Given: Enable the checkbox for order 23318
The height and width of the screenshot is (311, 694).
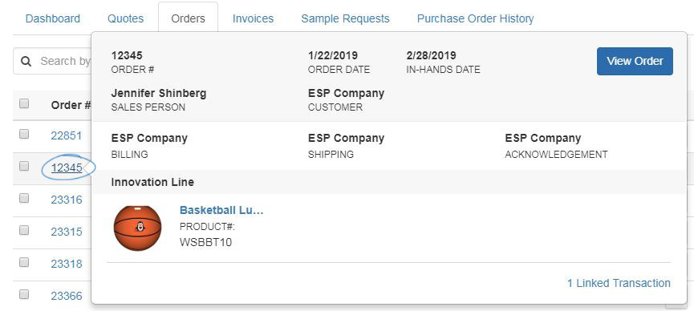Looking at the screenshot, I should pyautogui.click(x=24, y=262).
